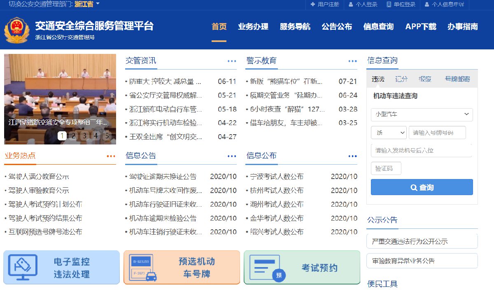
Task: Expand the 浙江省 province switcher
Action: (x=87, y=4)
